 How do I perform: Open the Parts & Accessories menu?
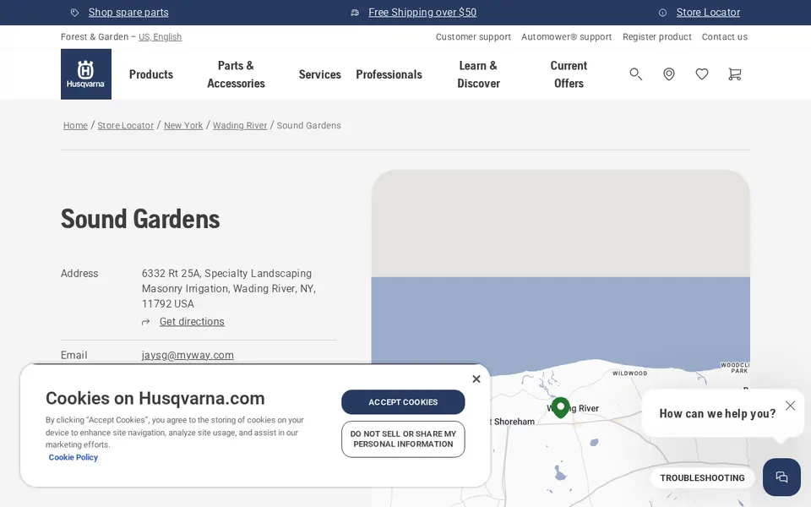tap(236, 74)
